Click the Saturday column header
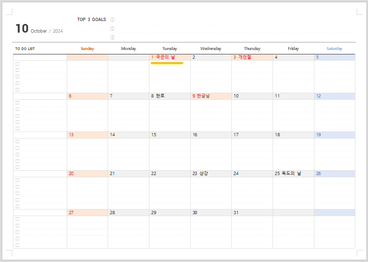The width and height of the screenshot is (368, 262). 334,49
